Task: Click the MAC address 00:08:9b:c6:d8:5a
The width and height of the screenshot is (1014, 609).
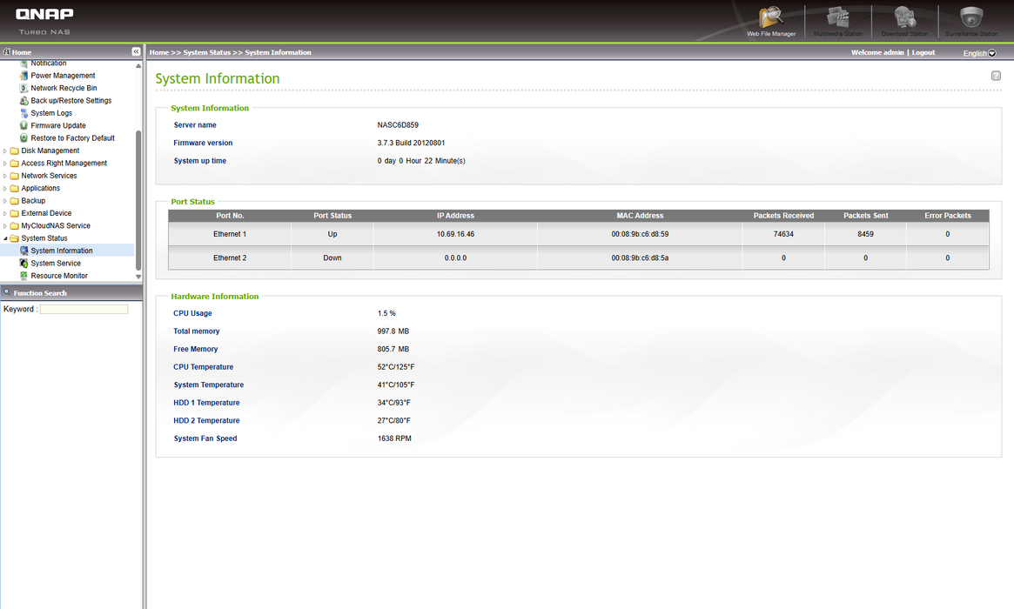Action: [640, 258]
